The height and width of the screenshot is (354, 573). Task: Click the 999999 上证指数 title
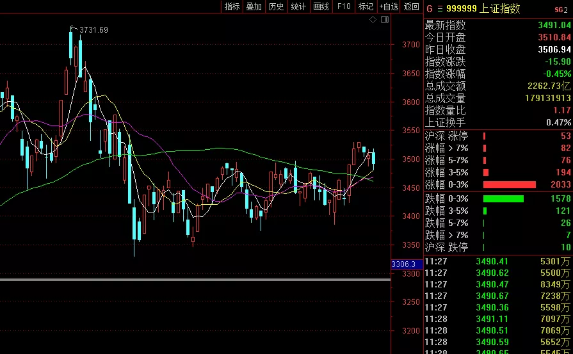tap(483, 9)
